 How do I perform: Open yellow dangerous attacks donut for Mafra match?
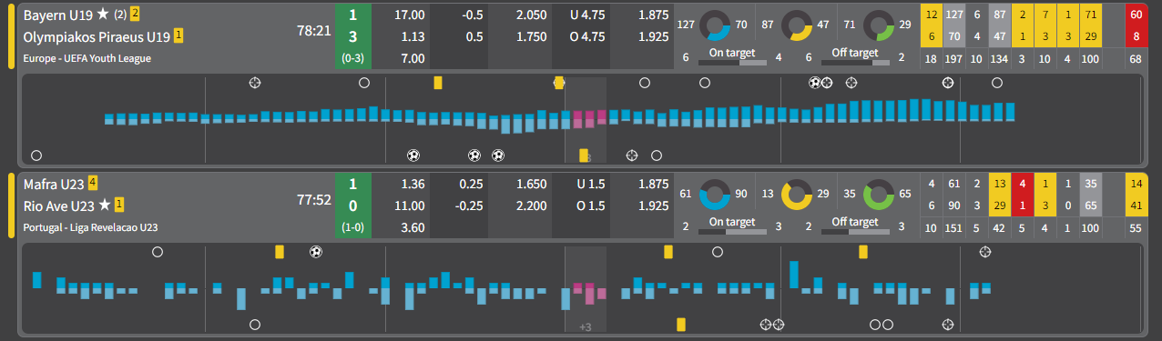(798, 194)
